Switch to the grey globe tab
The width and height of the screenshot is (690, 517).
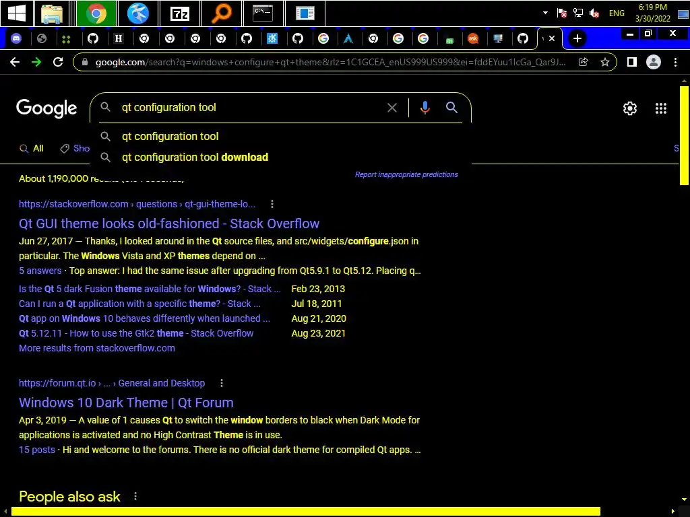click(42, 38)
